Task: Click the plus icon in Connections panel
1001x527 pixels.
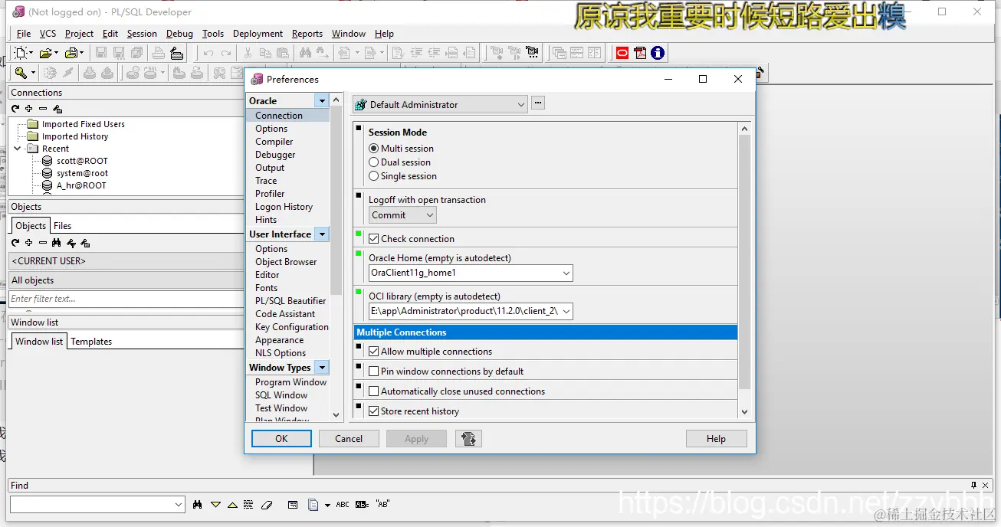Action: 29,109
